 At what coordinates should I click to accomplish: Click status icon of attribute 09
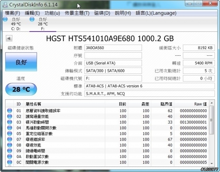10,151
